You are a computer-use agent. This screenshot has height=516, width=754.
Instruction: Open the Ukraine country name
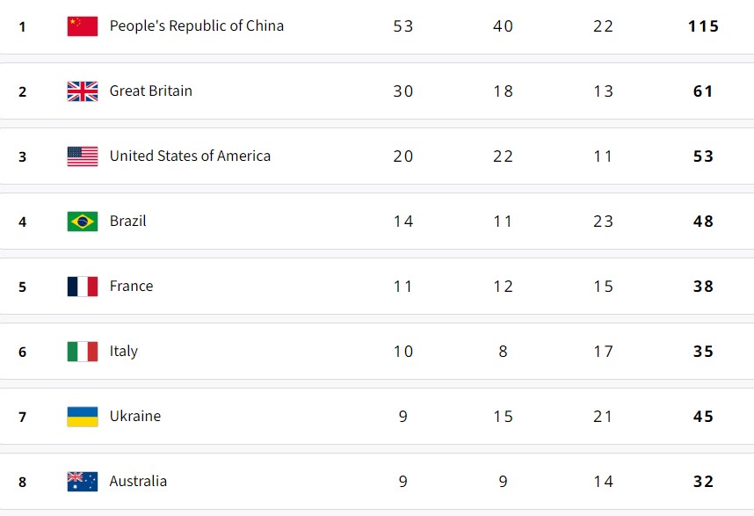[x=134, y=417]
